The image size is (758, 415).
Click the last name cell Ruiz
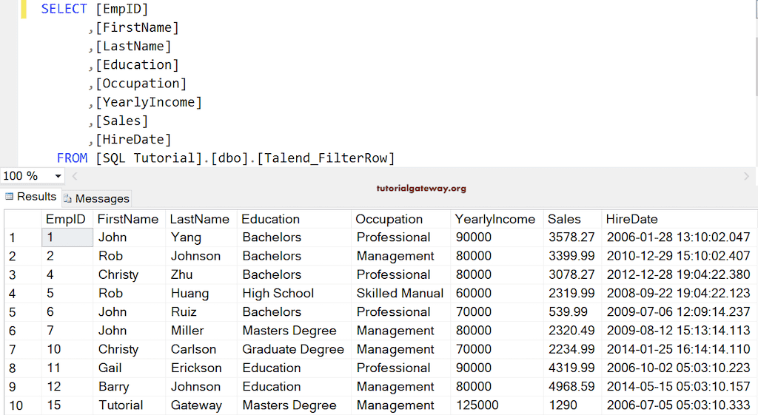(x=201, y=312)
